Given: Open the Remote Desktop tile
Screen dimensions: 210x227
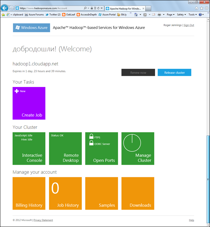Looking at the screenshot, I should tap(65, 148).
